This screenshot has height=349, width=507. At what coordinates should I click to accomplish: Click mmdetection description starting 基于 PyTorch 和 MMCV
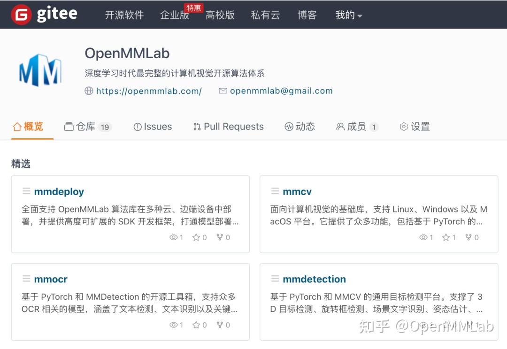point(376,303)
